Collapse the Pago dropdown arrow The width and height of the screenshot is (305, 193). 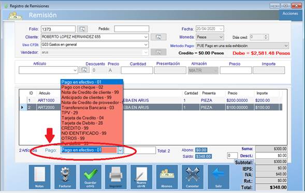click(x=121, y=150)
